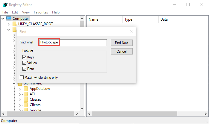Image resolution: width=209 pixels, height=124 pixels.
Task: Toggle the Keys checkbox
Action: [24, 57]
